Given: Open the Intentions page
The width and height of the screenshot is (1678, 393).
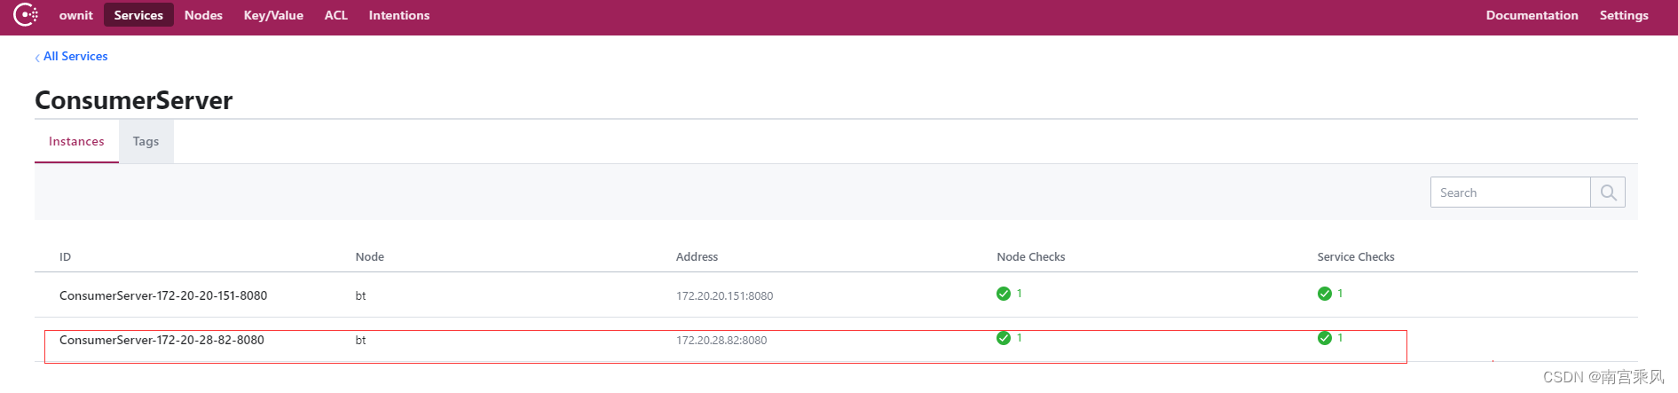Looking at the screenshot, I should tap(399, 15).
